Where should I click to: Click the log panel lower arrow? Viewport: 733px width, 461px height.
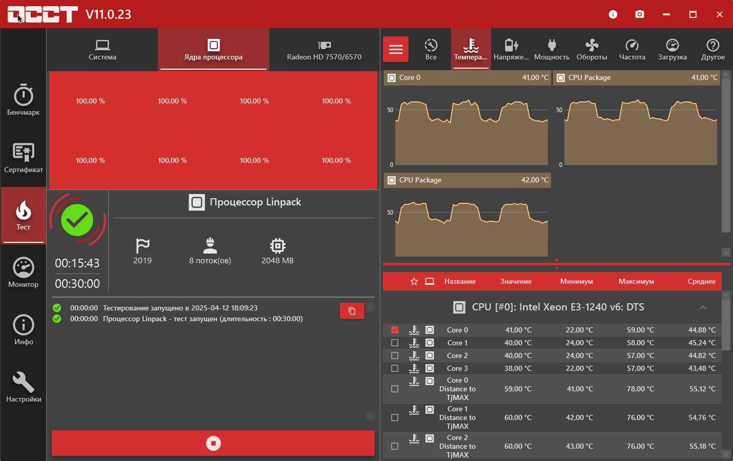[371, 416]
